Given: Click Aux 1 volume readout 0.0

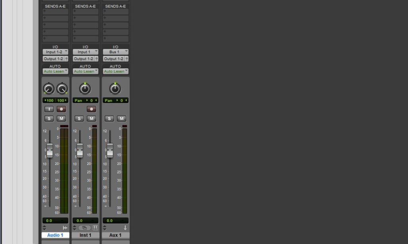Looking at the screenshot, I should pyautogui.click(x=116, y=221).
